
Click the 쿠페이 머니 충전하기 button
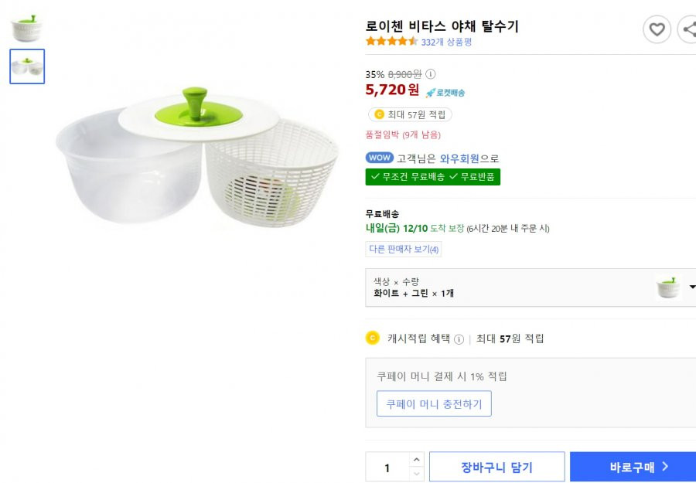tap(434, 403)
